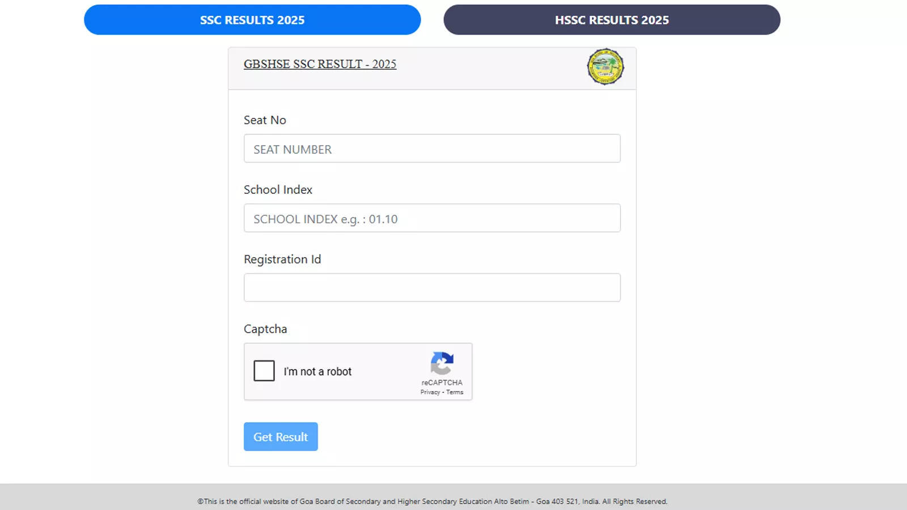Image resolution: width=907 pixels, height=510 pixels.
Task: Click the Captcha label
Action: click(x=265, y=329)
